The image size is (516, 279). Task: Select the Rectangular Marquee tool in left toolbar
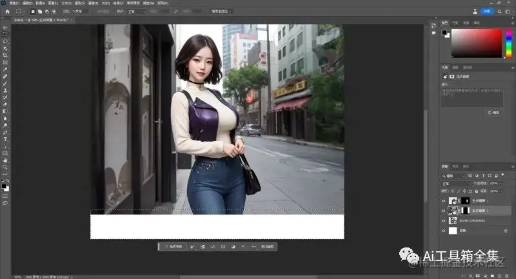[5, 35]
